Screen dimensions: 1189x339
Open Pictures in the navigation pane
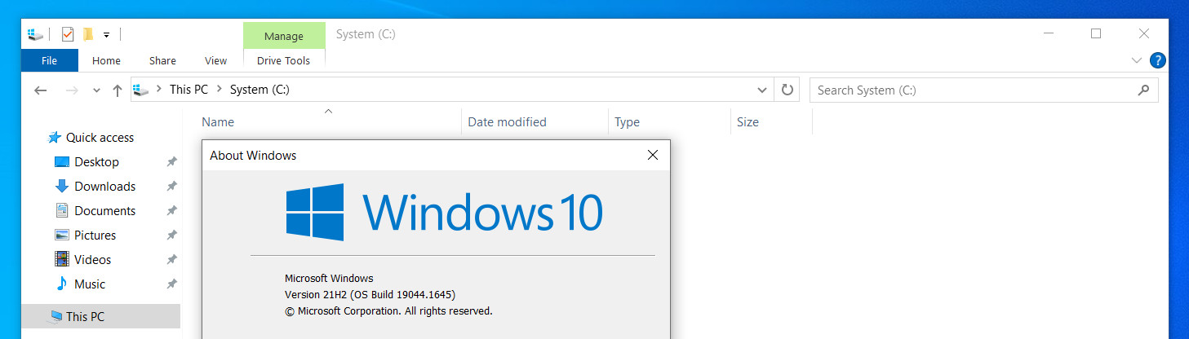(x=95, y=236)
